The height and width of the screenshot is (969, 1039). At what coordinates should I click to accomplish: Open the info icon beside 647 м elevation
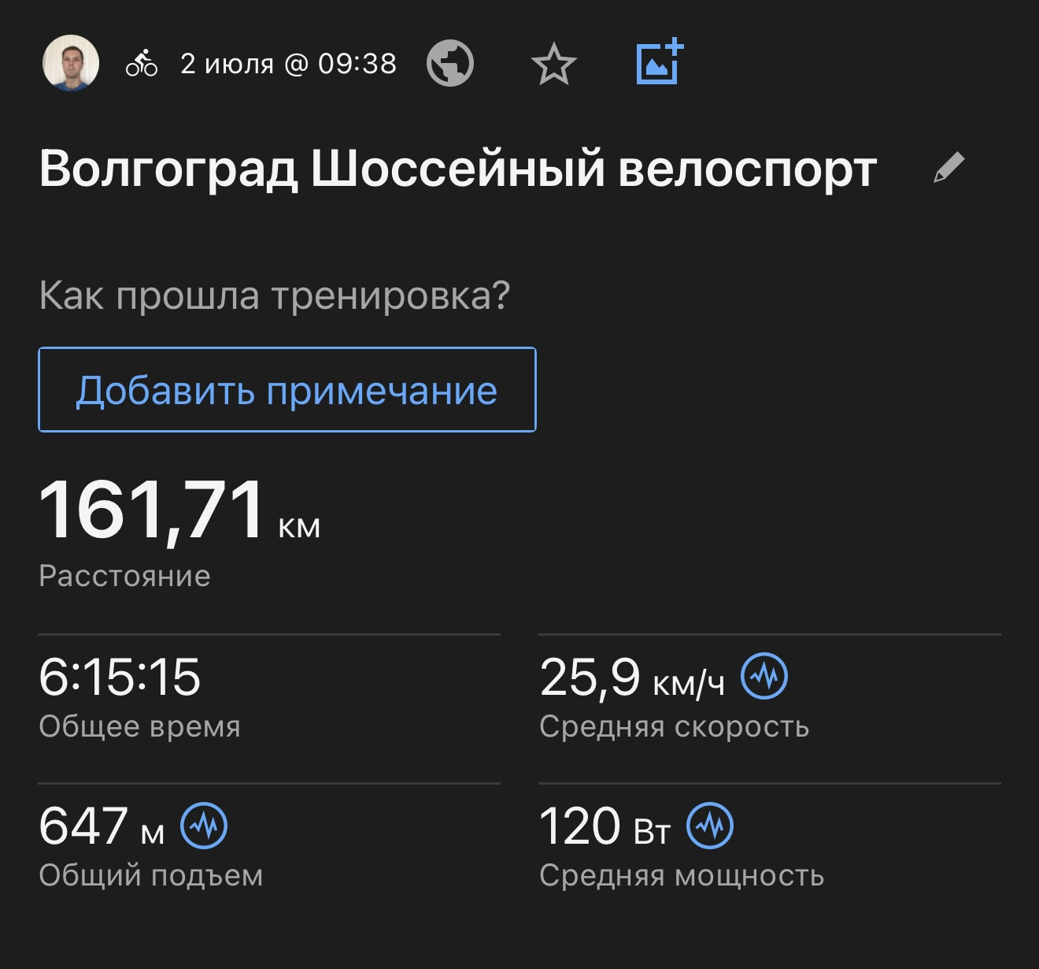pos(204,826)
